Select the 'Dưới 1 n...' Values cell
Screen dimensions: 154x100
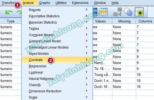[x=102, y=81]
